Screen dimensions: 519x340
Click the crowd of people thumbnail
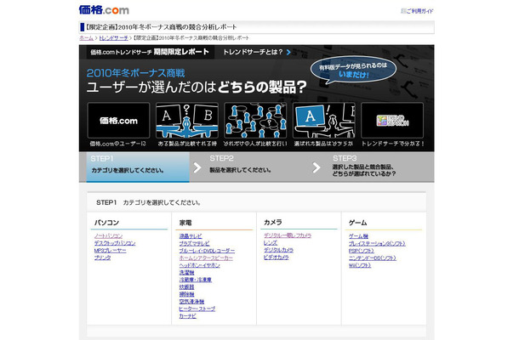point(255,121)
